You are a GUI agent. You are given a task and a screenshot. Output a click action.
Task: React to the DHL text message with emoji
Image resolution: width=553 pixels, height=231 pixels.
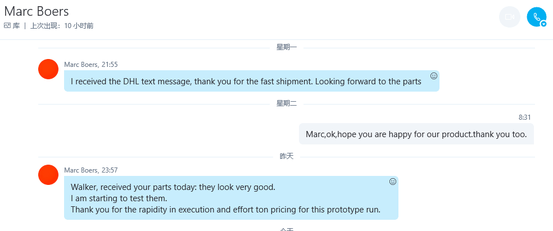coord(434,76)
